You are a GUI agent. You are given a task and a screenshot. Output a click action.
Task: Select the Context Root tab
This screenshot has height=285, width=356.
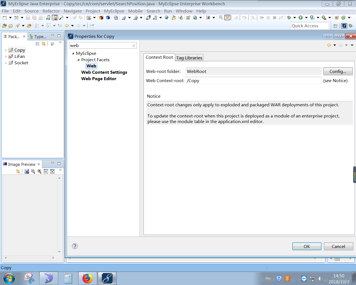pyautogui.click(x=159, y=57)
